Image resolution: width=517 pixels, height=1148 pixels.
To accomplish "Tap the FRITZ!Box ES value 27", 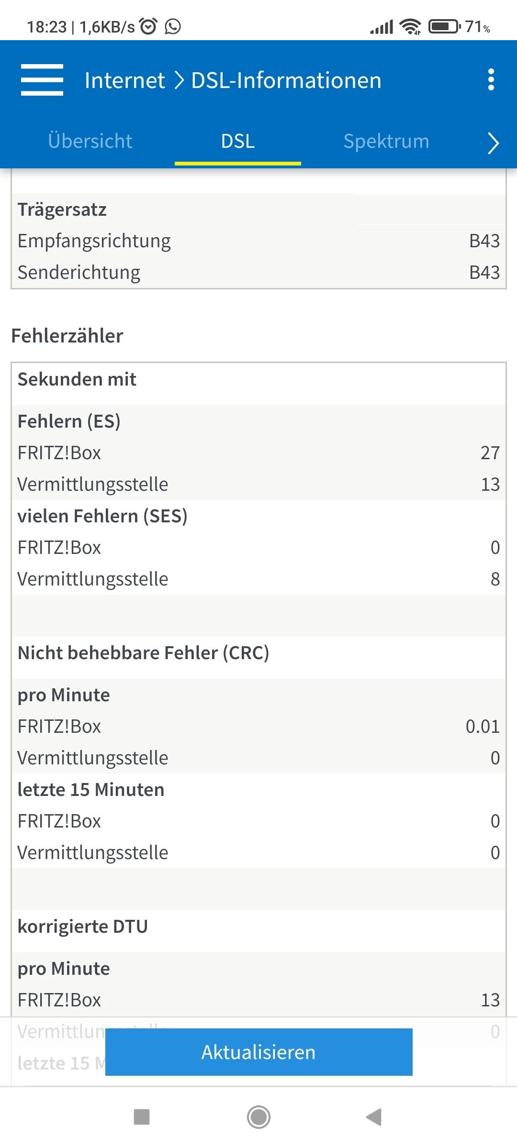I will 490,453.
